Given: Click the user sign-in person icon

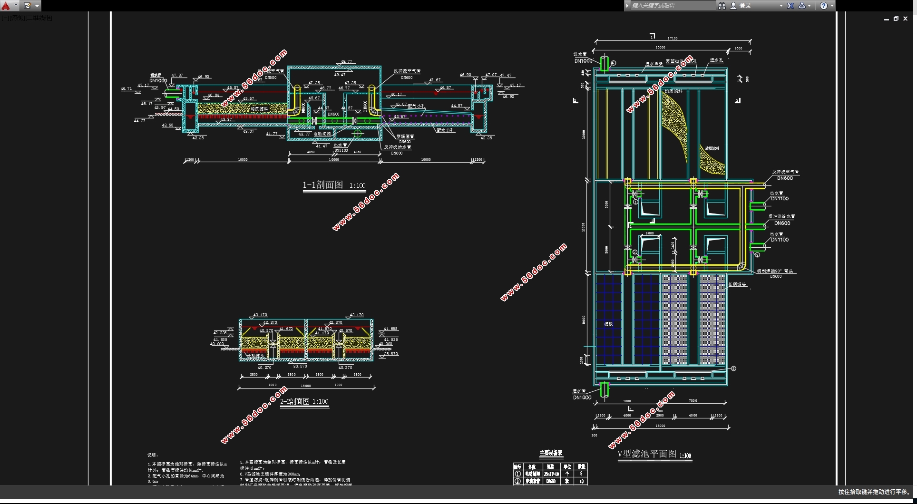Looking at the screenshot, I should pyautogui.click(x=733, y=6).
